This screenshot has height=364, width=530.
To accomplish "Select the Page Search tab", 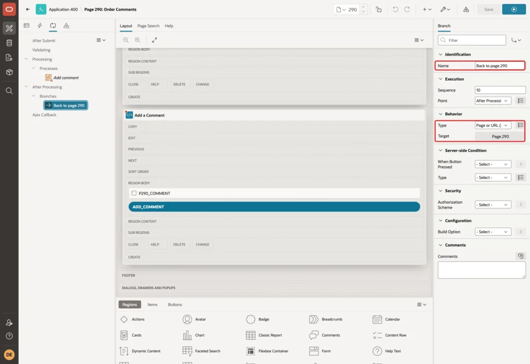I will (x=148, y=26).
